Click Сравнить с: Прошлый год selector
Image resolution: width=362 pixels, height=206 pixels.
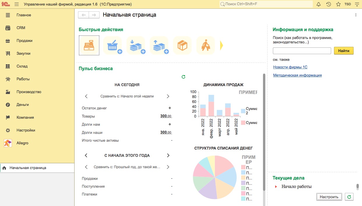(127, 167)
